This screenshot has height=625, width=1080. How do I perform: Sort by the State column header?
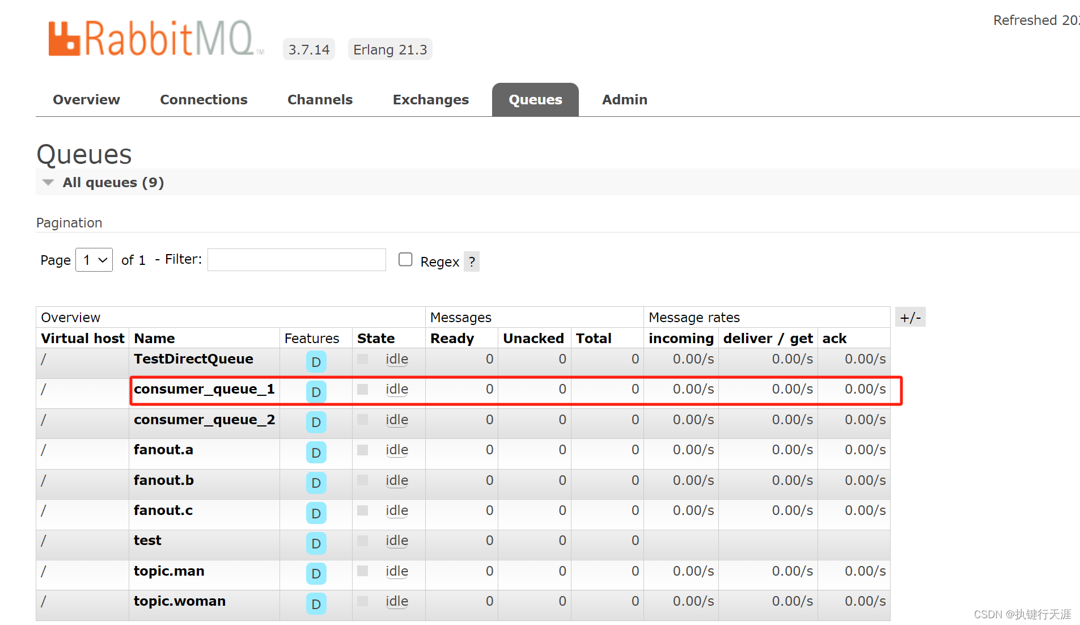coord(376,339)
